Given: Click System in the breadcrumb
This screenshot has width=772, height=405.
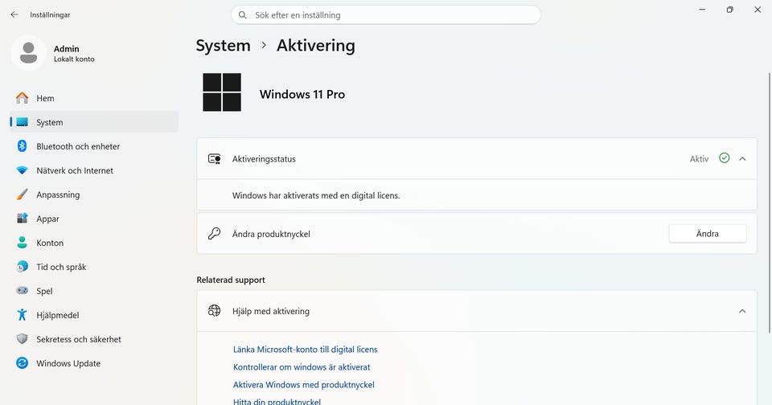Looking at the screenshot, I should click(x=223, y=45).
